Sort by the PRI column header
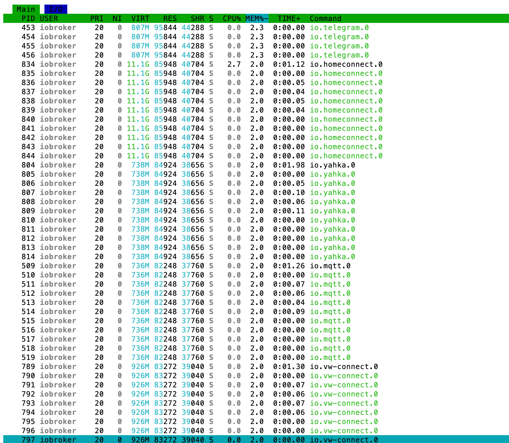The image size is (509, 443). [x=97, y=18]
